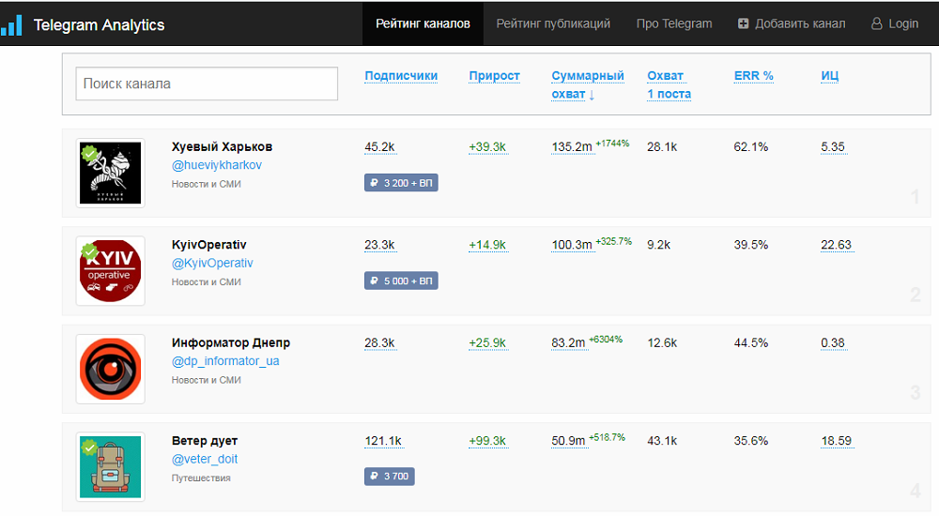Viewport: 939px width, 516px height.
Task: Open the Про Telegram menu item
Action: (x=673, y=23)
